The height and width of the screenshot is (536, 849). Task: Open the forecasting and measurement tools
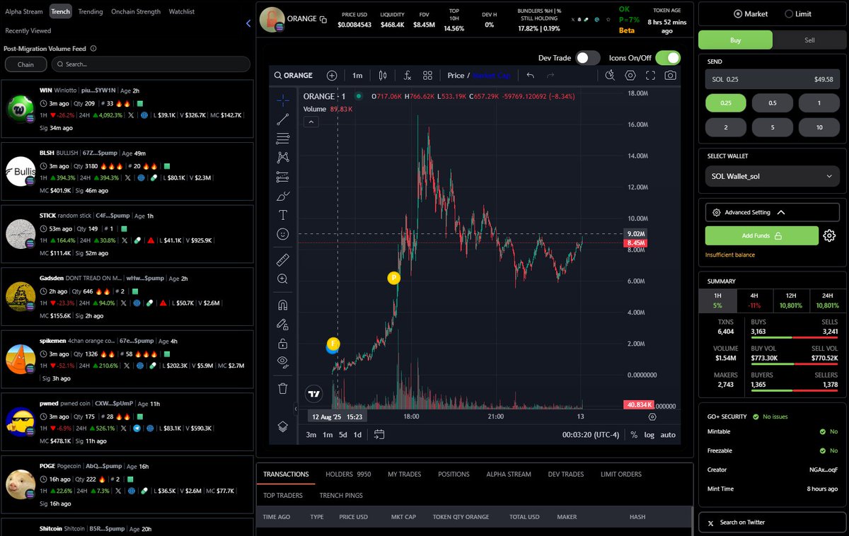click(x=283, y=176)
